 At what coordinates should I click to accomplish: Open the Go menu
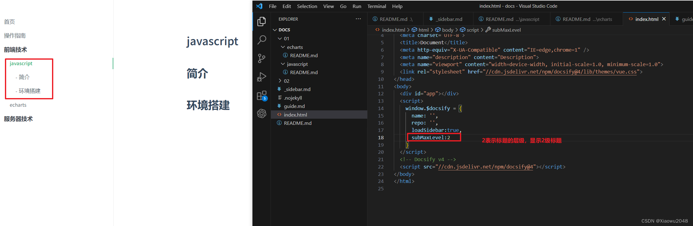[x=343, y=6]
